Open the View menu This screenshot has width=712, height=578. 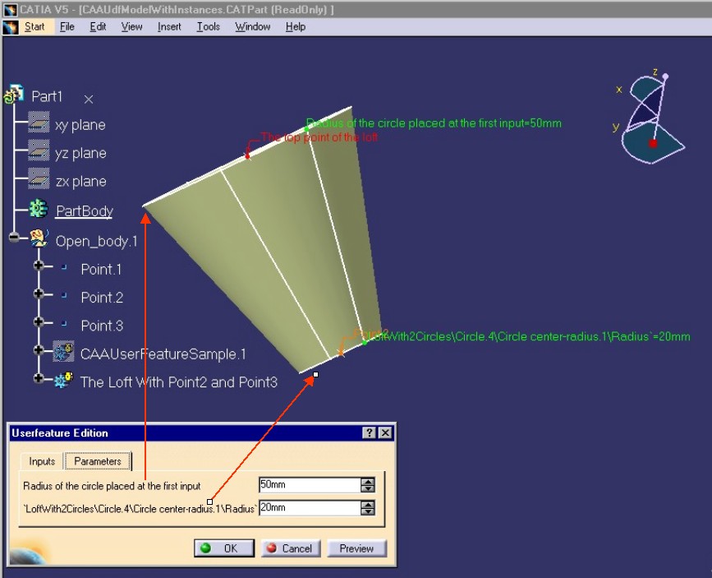pyautogui.click(x=131, y=27)
